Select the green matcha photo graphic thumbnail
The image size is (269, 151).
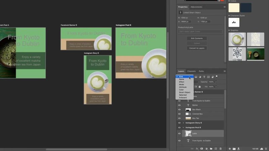256,54
